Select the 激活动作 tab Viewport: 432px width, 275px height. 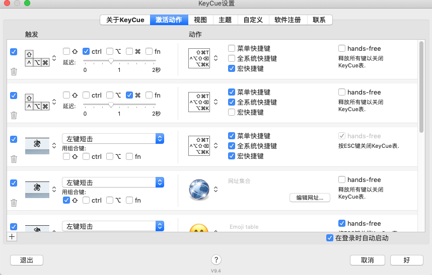click(x=169, y=20)
